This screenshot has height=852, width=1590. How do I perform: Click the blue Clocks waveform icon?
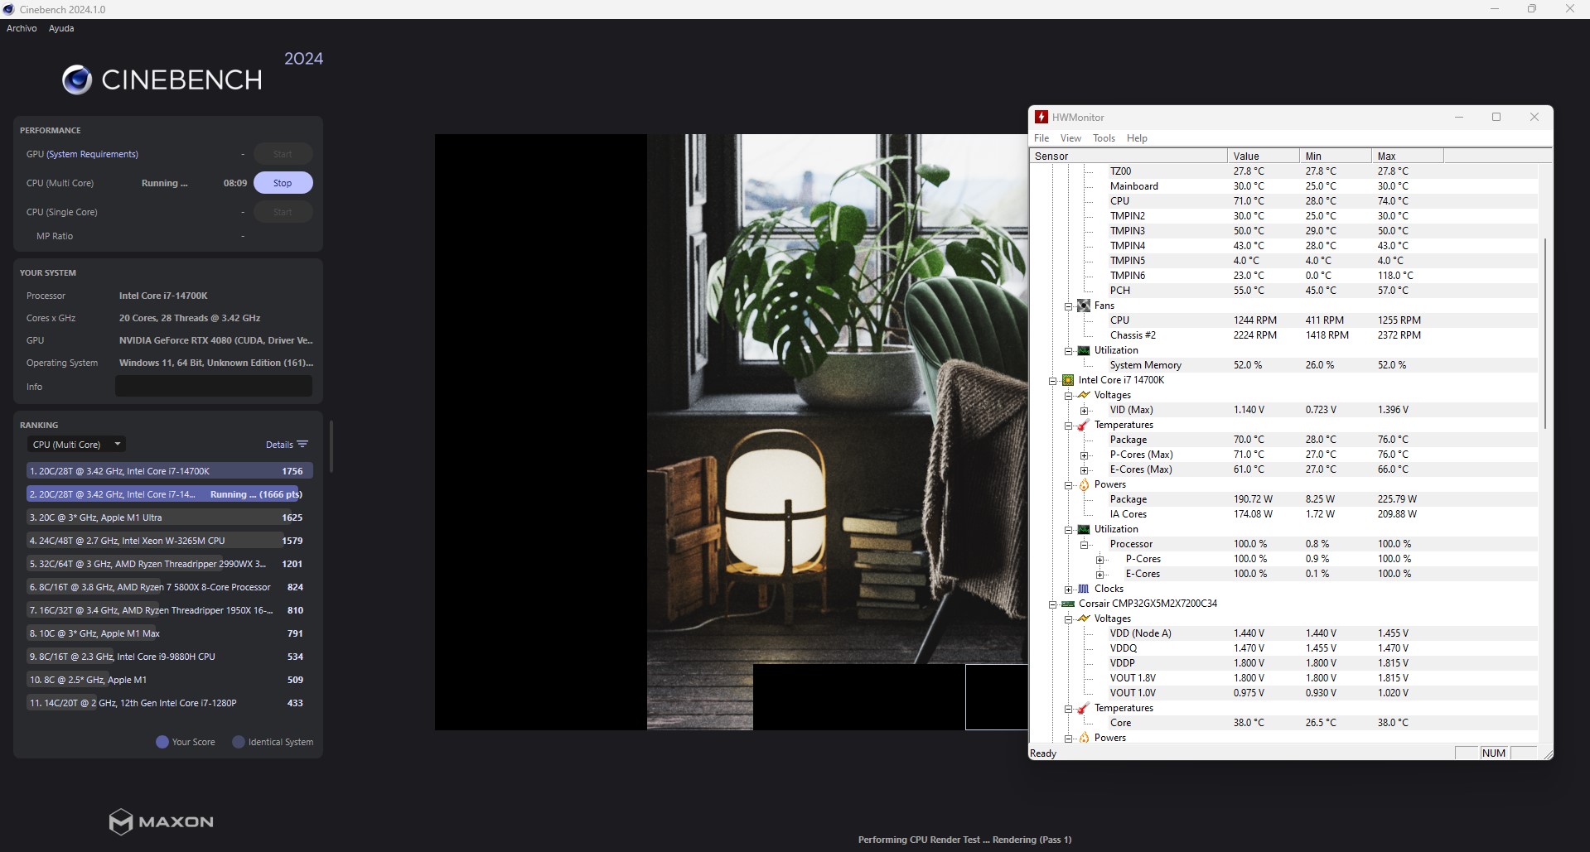[x=1083, y=589]
